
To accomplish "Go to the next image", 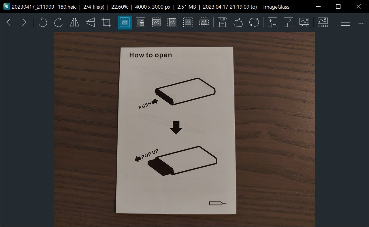I will tap(24, 22).
